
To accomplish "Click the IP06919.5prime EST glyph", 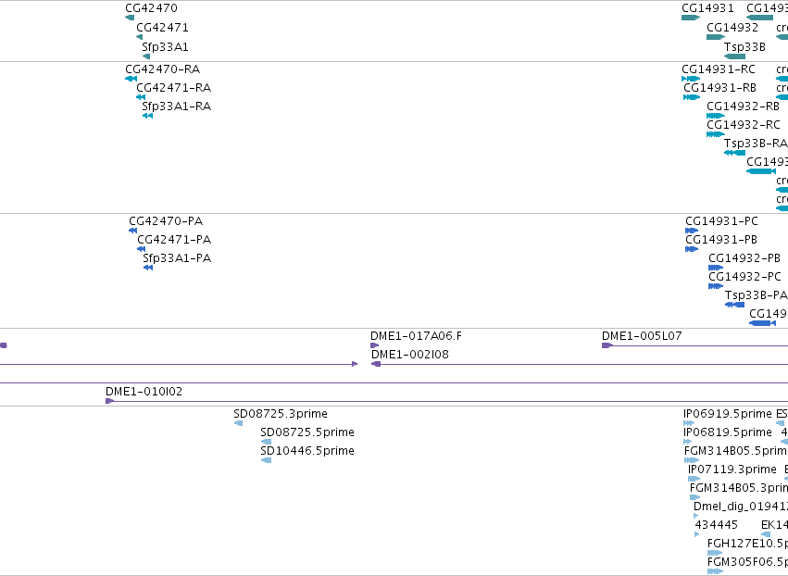I will click(689, 423).
